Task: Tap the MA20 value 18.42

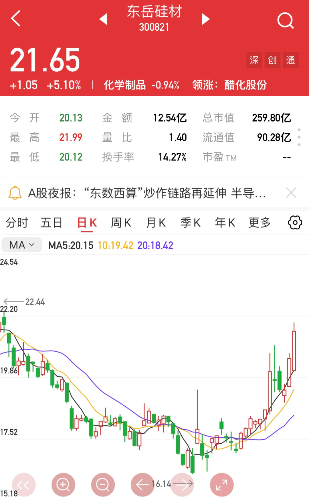Action: [155, 245]
